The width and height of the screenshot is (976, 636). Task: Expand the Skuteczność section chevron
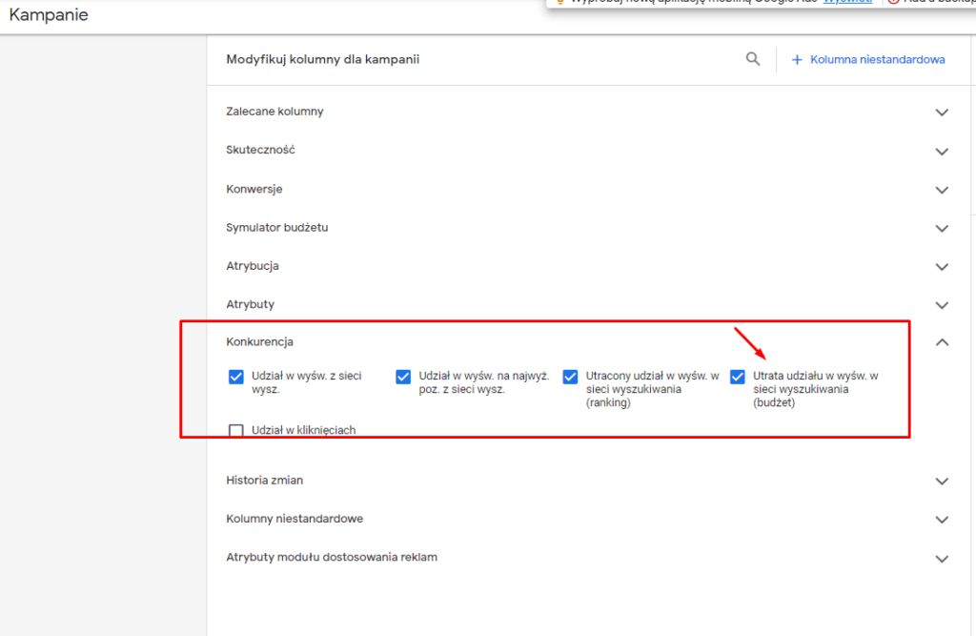(x=942, y=152)
